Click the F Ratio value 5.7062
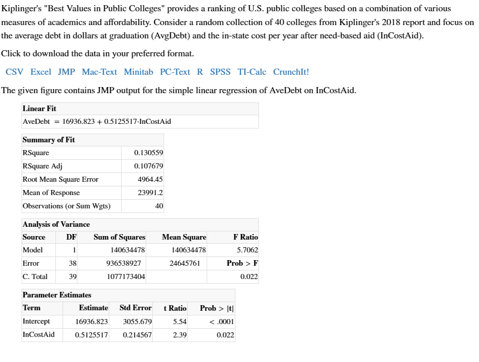The width and height of the screenshot is (479, 362). point(248,250)
